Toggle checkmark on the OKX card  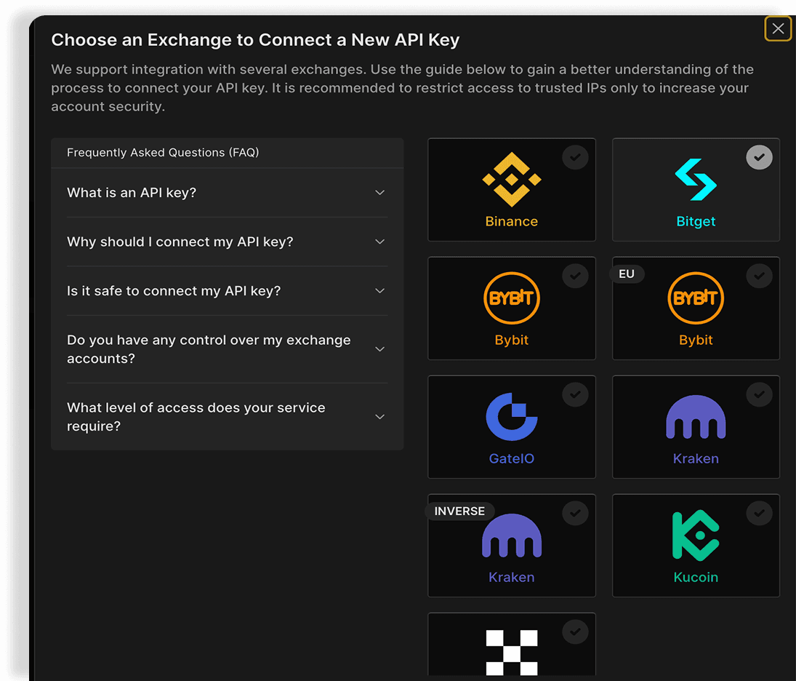(575, 632)
